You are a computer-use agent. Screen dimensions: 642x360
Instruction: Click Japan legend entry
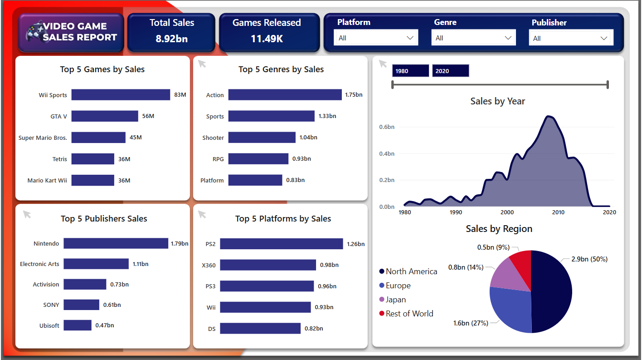(x=393, y=300)
